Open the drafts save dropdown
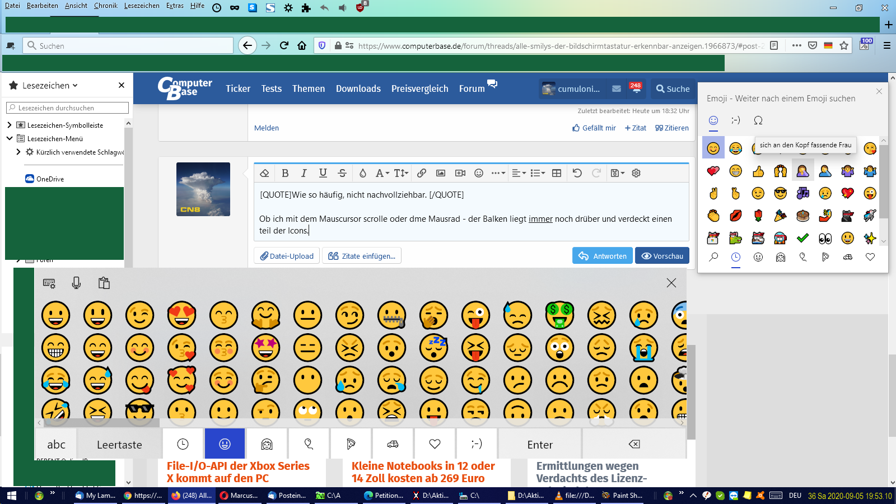Viewport: 896px width, 504px height. pos(618,173)
